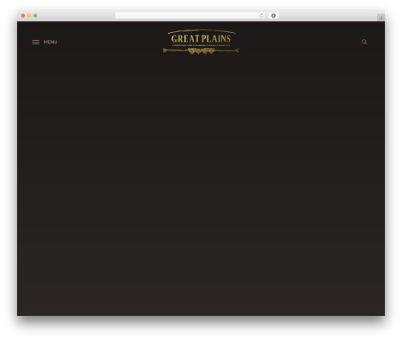Viewport: 402px width, 340px height.
Task: Open the hamburger menu icon
Action: pos(35,42)
